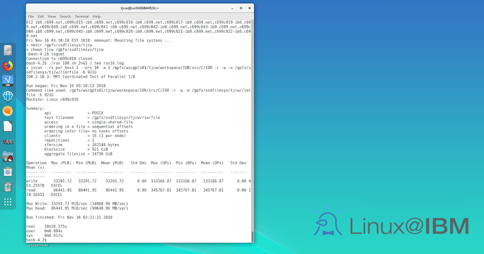The height and width of the screenshot is (254, 484).
Task: Start the chat messaging app in the dock
Action: click(x=8, y=110)
